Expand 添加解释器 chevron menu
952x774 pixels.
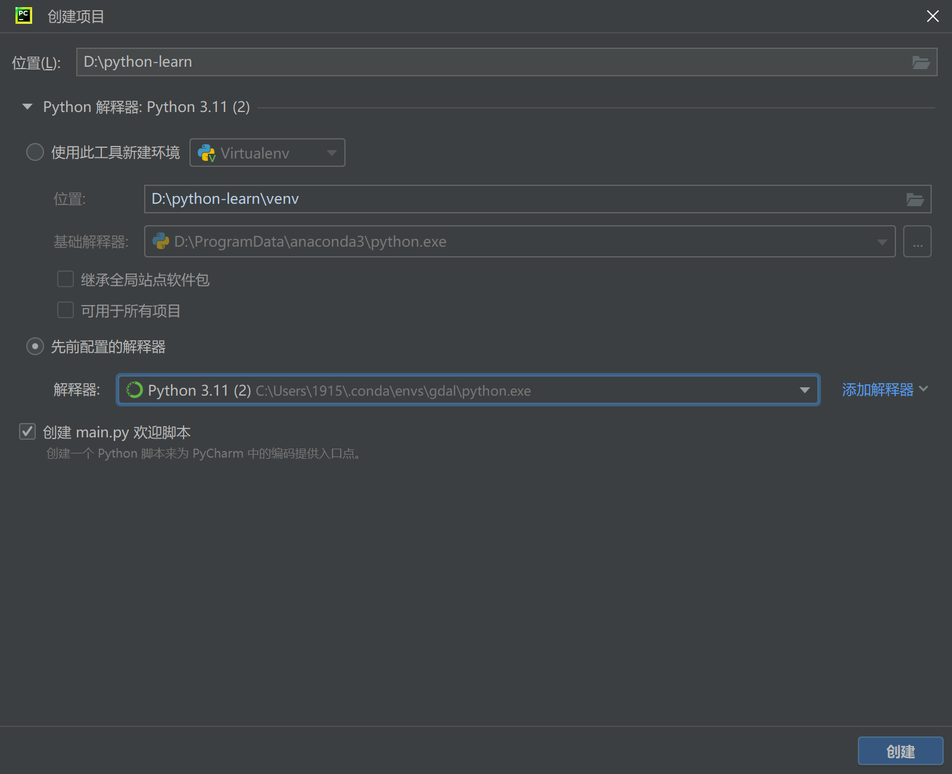click(x=923, y=389)
